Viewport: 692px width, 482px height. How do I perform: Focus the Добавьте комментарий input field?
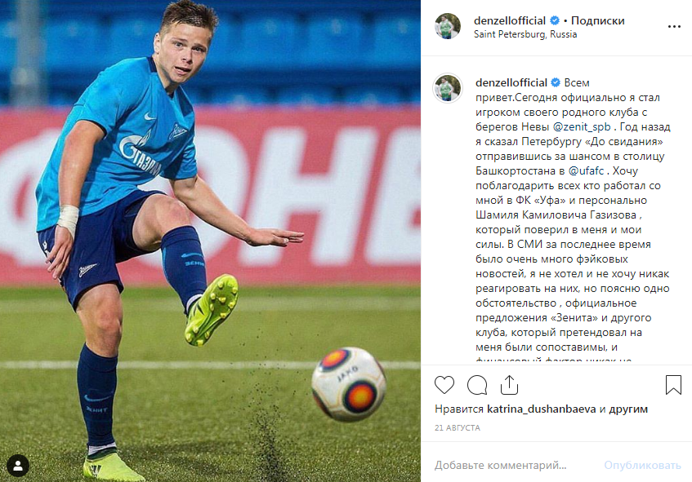[x=514, y=465]
